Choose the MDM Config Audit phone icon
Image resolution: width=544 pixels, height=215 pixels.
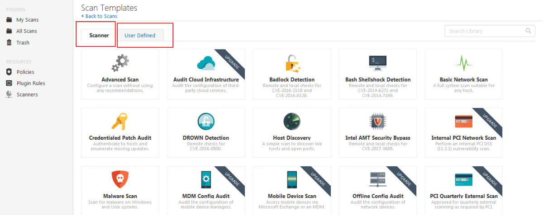tap(206, 180)
